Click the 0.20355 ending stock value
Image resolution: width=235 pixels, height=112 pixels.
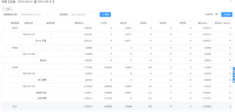click(x=207, y=93)
